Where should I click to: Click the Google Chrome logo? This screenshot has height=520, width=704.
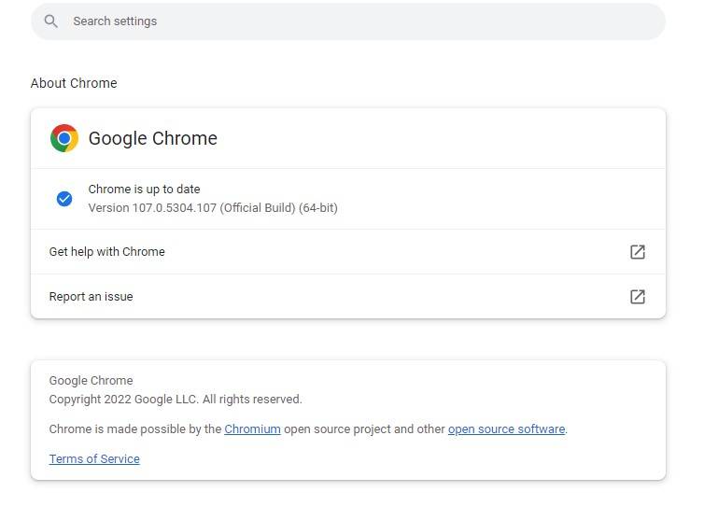(x=64, y=138)
